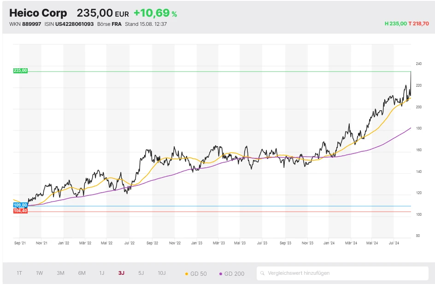The width and height of the screenshot is (435, 290).
Task: Click the search magnifier icon in comparison field
Action: pyautogui.click(x=263, y=273)
